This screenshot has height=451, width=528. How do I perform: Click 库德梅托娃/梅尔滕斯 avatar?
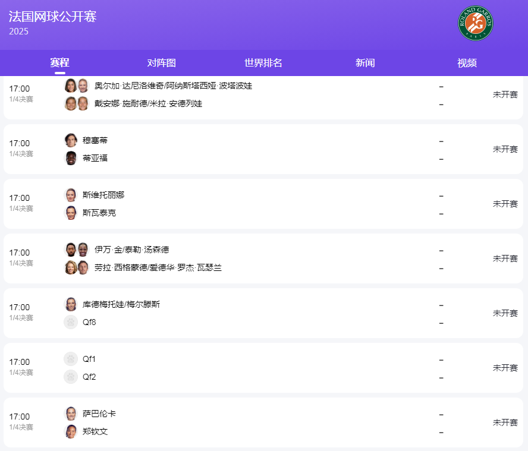click(71, 304)
